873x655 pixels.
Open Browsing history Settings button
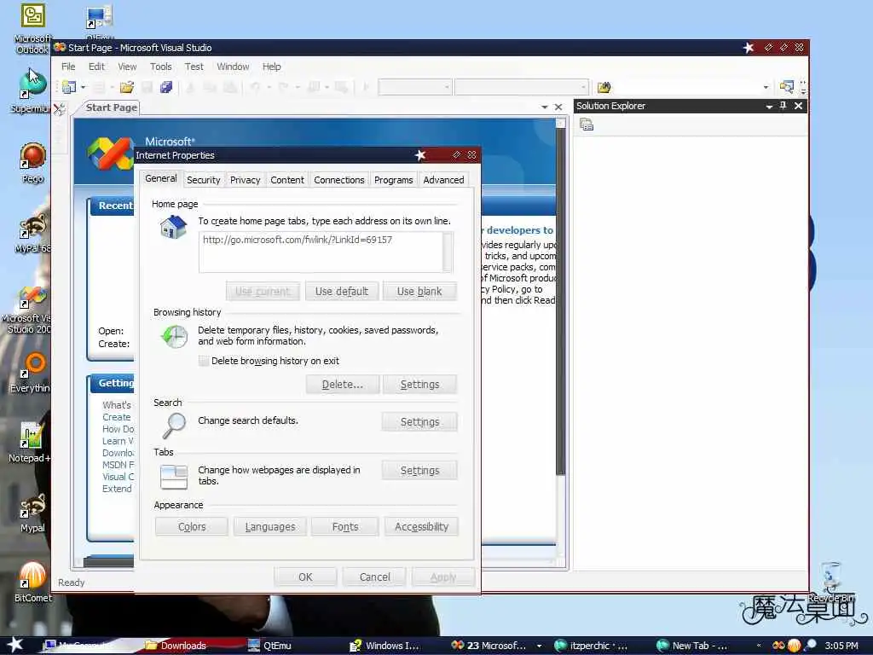419,385
